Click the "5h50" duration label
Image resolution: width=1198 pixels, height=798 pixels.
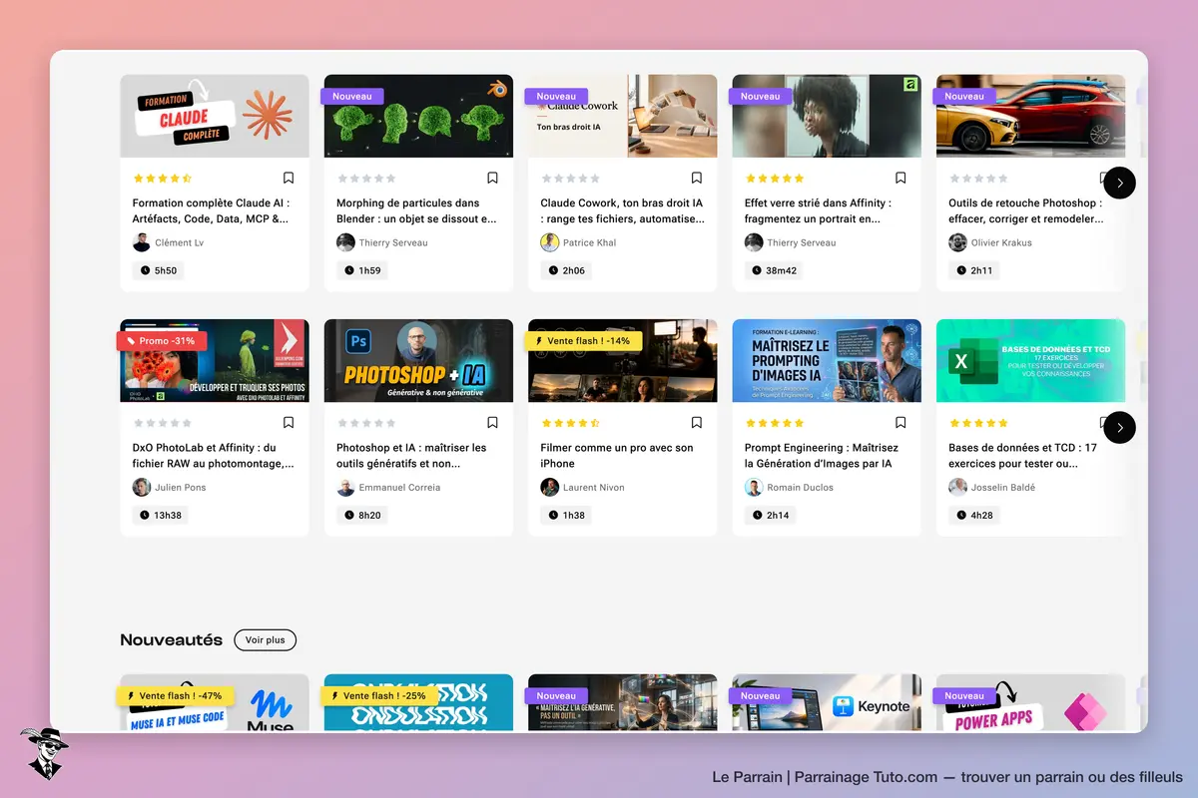(159, 270)
